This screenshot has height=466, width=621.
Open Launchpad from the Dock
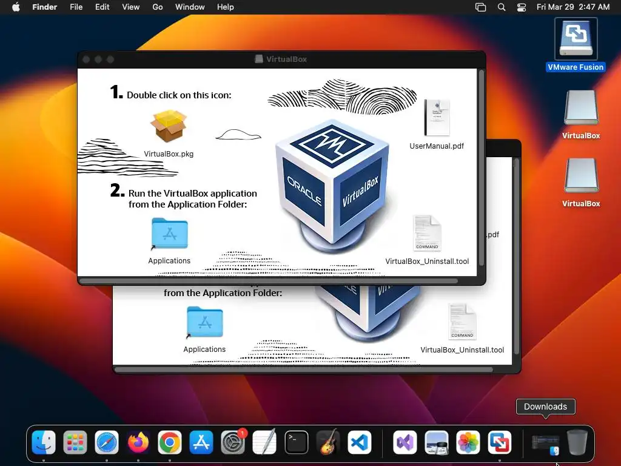coord(75,442)
